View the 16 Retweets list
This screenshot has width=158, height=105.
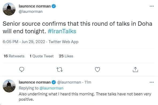click(x=14, y=56)
